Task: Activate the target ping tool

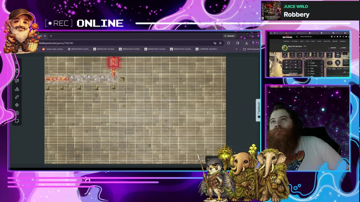Action: [17, 105]
